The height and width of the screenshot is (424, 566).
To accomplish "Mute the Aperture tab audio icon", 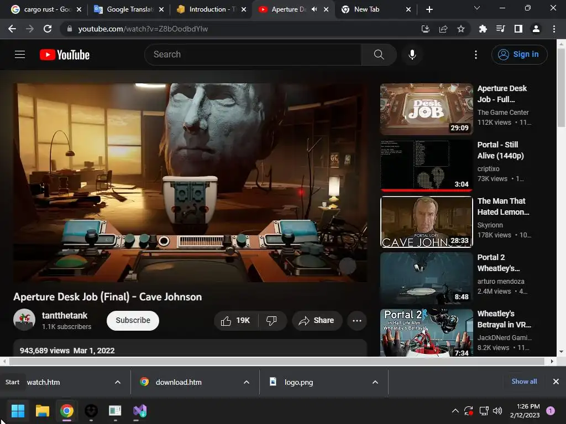I will [x=314, y=9].
